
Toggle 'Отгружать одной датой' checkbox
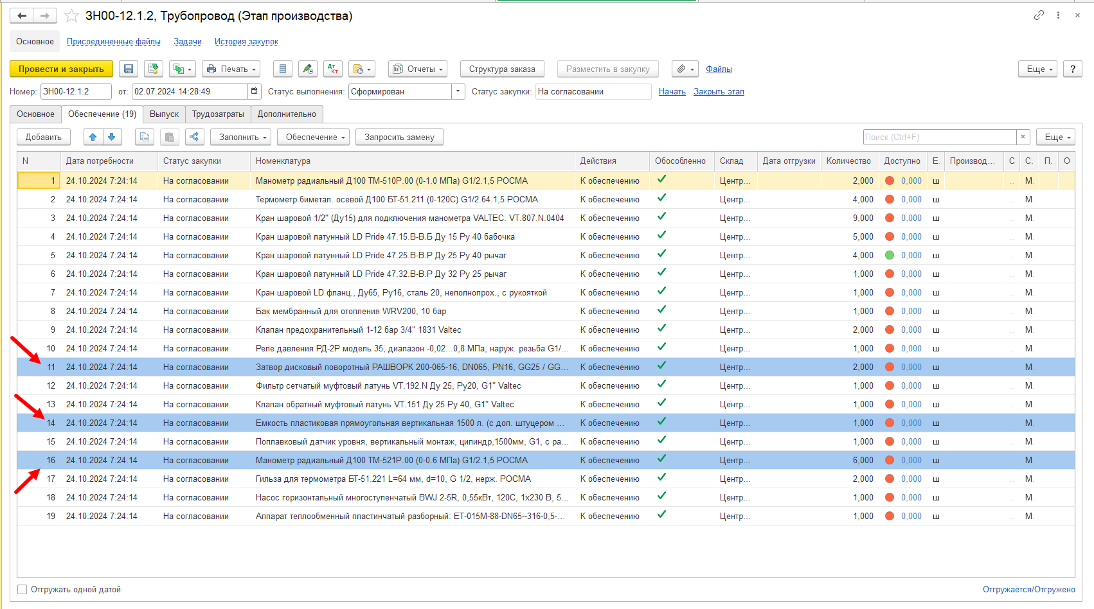(22, 589)
